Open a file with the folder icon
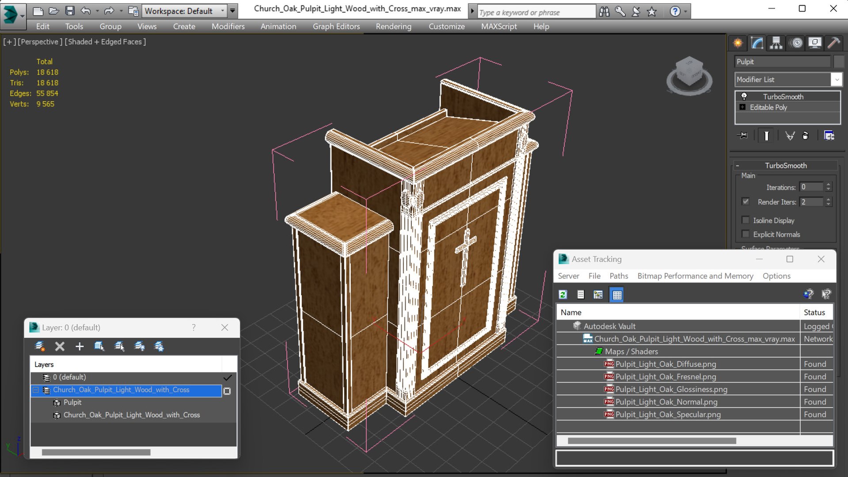848x477 pixels. pyautogui.click(x=54, y=11)
